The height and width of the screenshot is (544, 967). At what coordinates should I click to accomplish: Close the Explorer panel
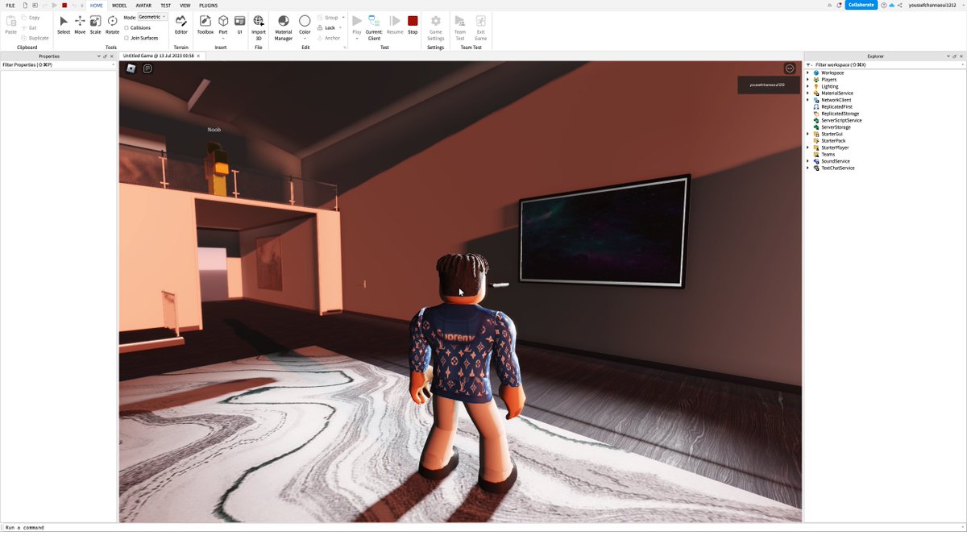(x=961, y=56)
